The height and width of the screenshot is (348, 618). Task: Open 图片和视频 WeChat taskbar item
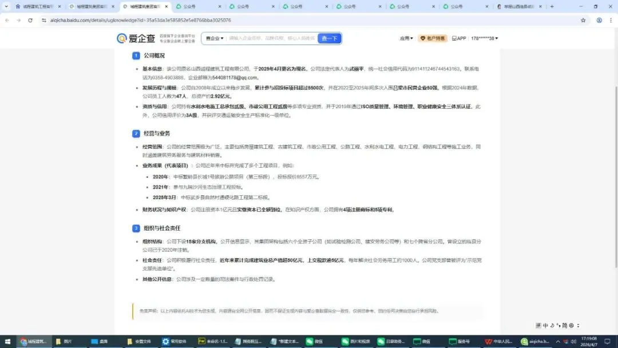tap(355, 341)
